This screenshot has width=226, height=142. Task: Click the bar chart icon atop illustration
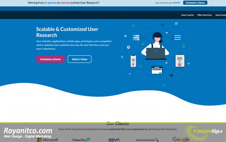point(162,24)
